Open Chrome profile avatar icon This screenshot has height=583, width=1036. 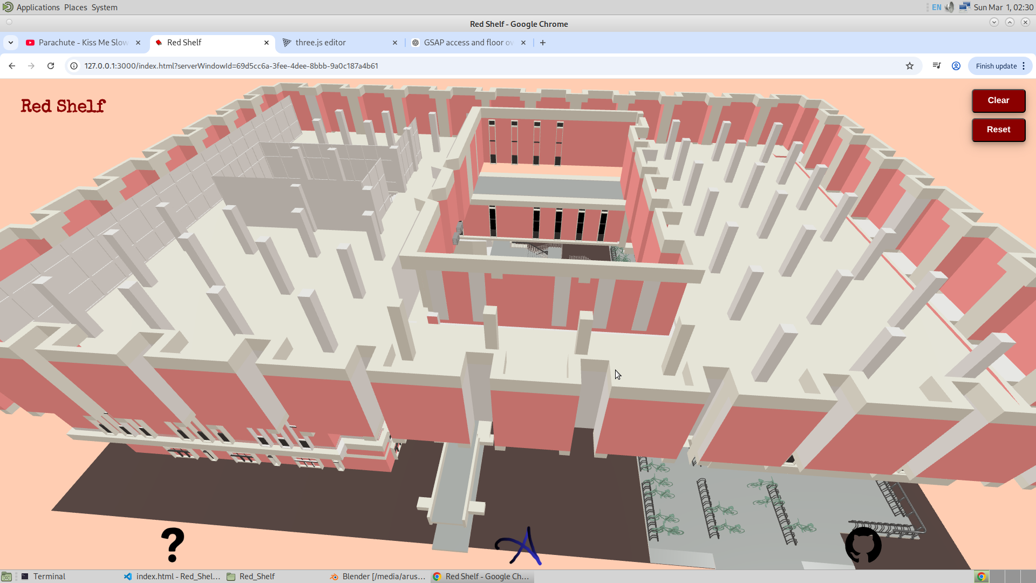tap(956, 66)
